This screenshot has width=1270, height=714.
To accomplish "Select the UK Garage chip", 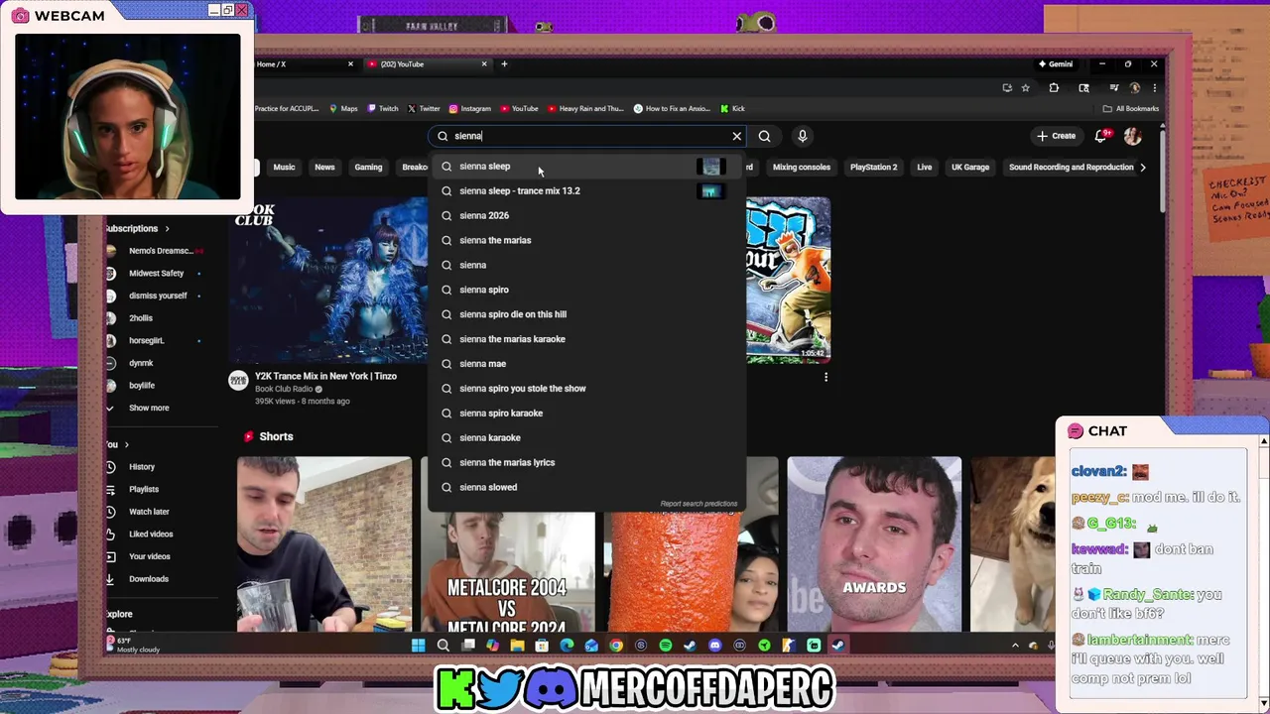I will [x=970, y=167].
